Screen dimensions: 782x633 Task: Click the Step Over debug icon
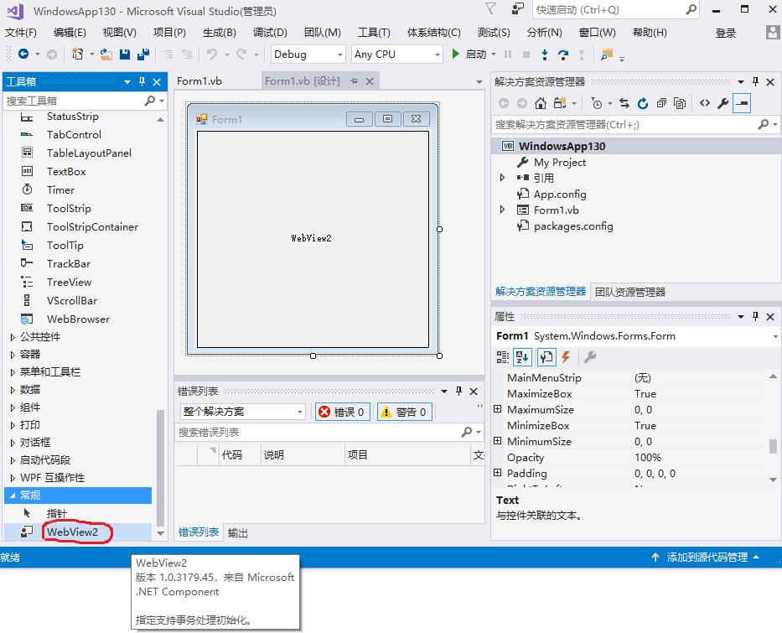563,54
